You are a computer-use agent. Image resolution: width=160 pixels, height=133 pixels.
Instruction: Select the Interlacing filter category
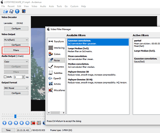[56, 48]
